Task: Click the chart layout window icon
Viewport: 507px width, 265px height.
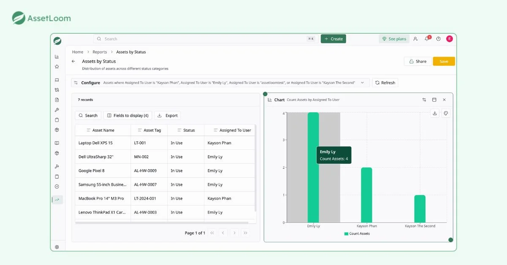Action: click(434, 100)
